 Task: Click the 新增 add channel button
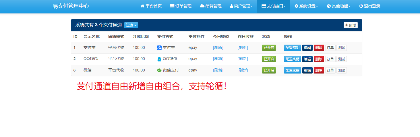point(351,25)
